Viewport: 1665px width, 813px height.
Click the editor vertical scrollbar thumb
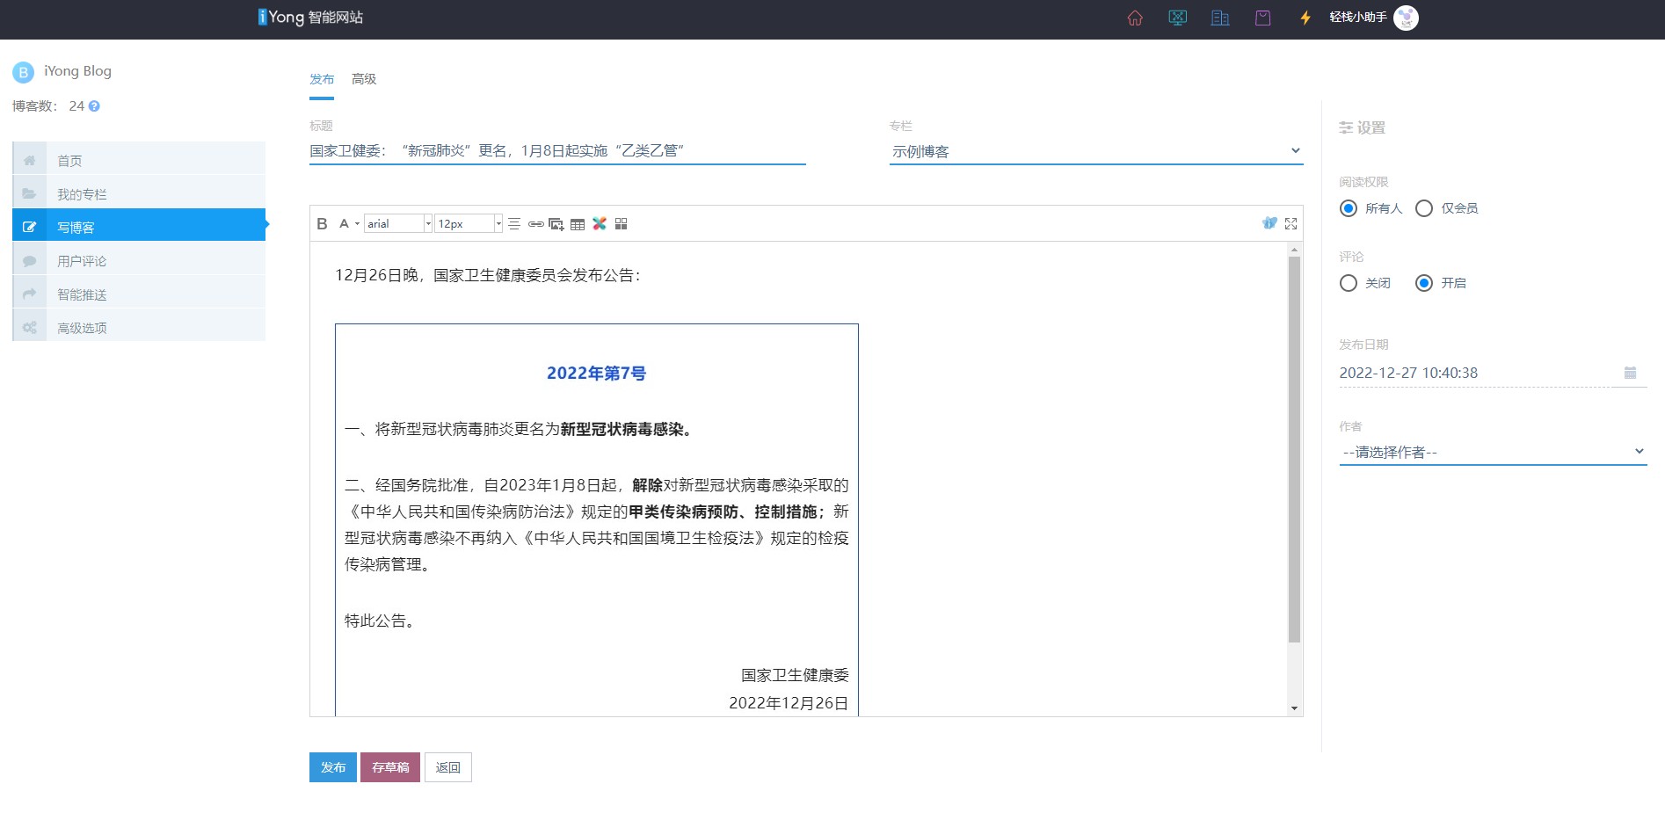(1294, 449)
